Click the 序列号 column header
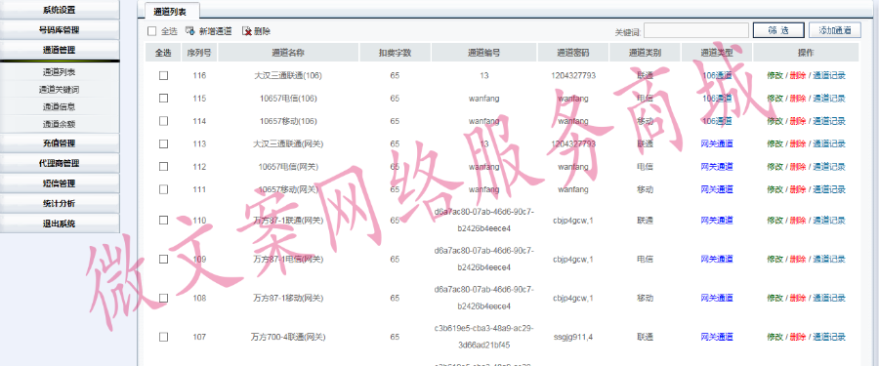The width and height of the screenshot is (879, 366). click(199, 53)
